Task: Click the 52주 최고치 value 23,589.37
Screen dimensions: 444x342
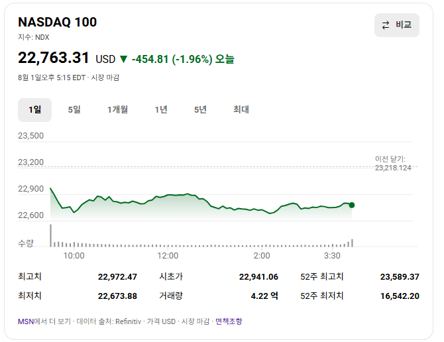Action: click(x=400, y=277)
